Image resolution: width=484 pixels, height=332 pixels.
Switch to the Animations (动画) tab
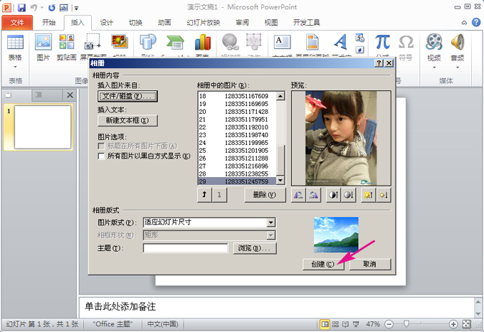pos(164,23)
